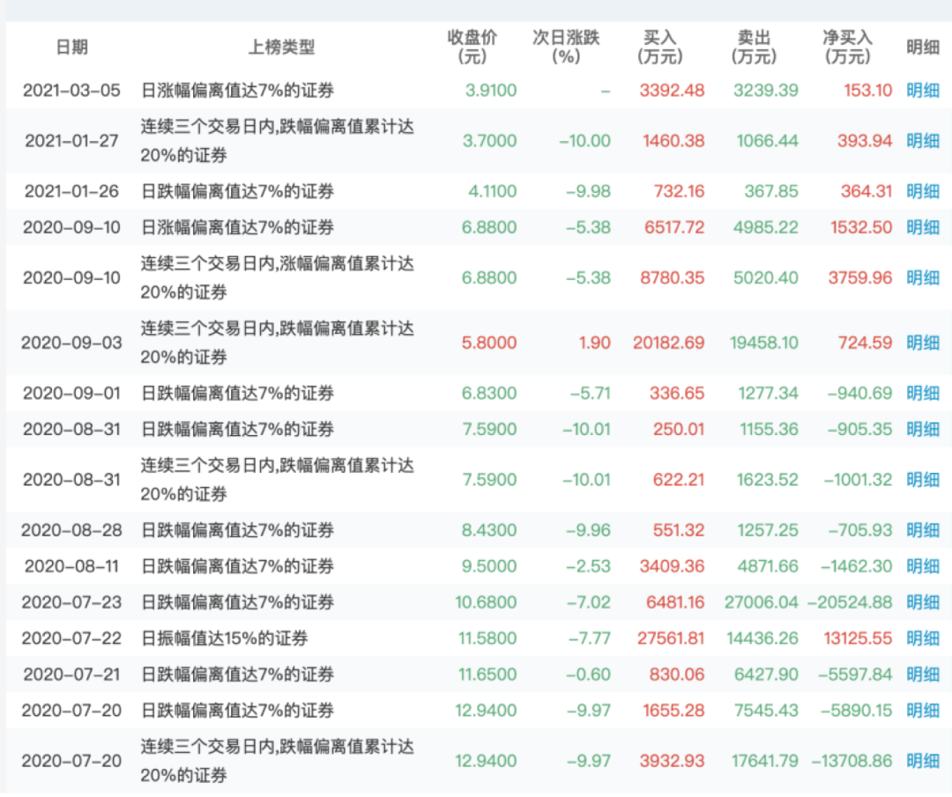Click the sell amount 27006.04
This screenshot has width=952, height=797.
[x=762, y=602]
